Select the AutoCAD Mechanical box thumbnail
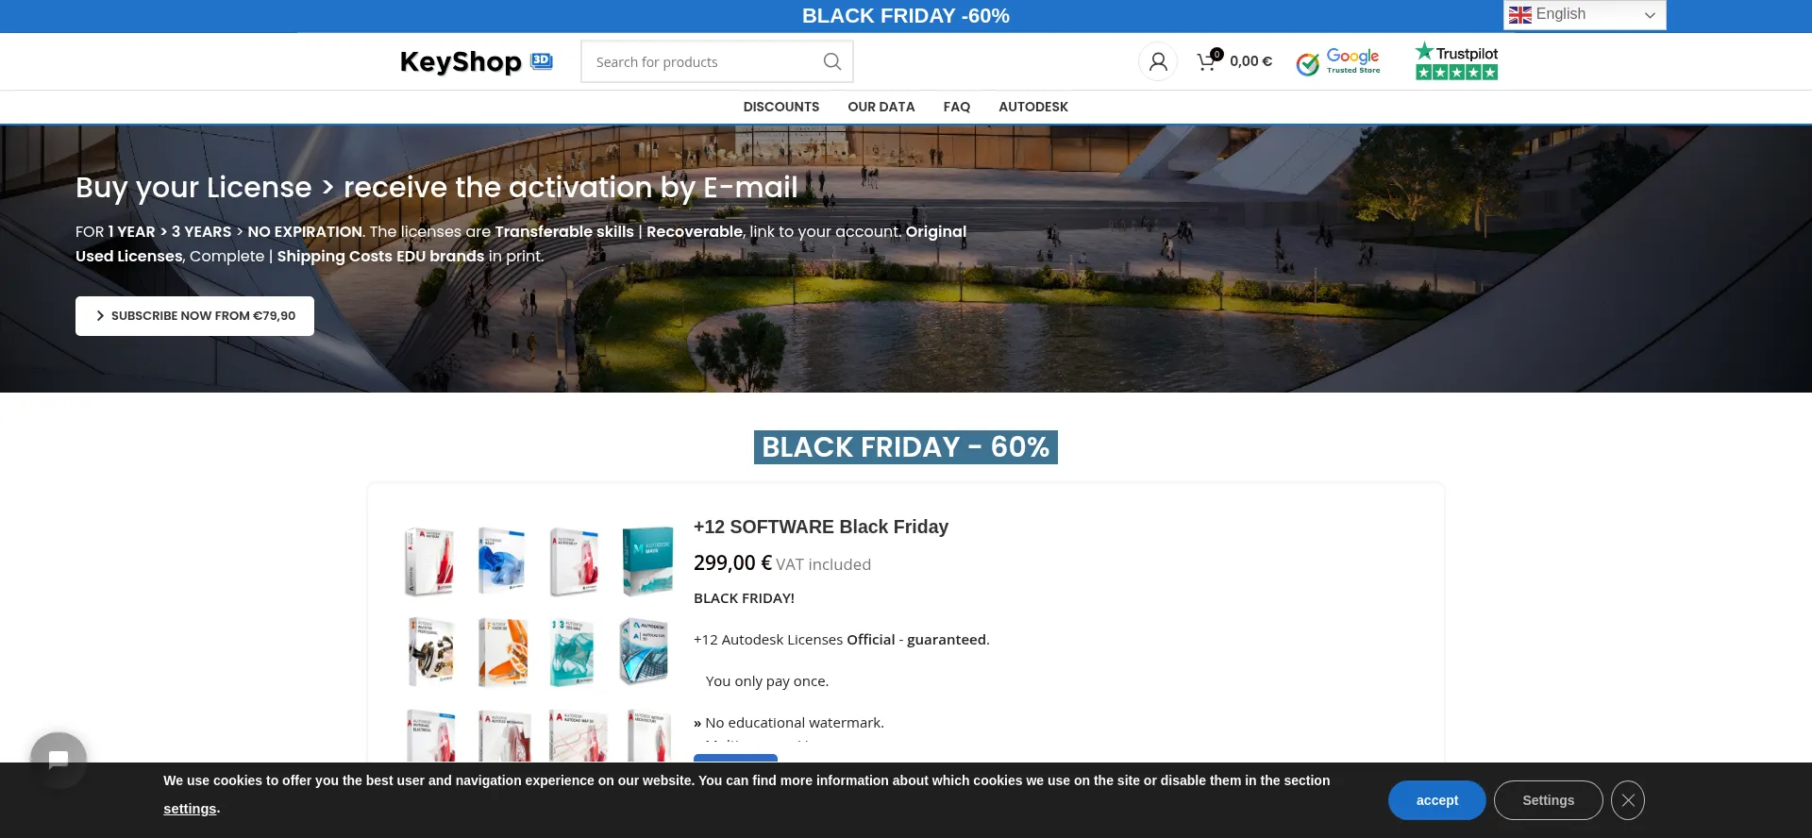The image size is (1812, 838). pyautogui.click(x=504, y=735)
